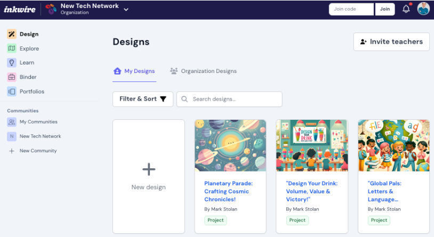Click the My Designs home icon
Screen dimensions: 434x237
pyautogui.click(x=117, y=71)
